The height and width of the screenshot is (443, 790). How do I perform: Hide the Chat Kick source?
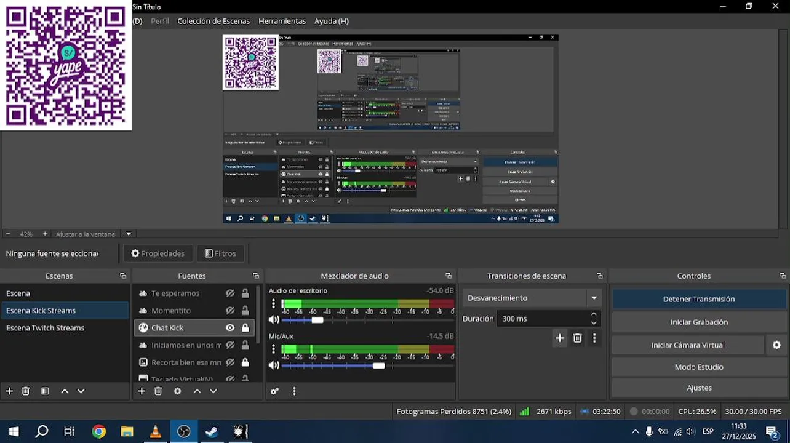pyautogui.click(x=230, y=328)
